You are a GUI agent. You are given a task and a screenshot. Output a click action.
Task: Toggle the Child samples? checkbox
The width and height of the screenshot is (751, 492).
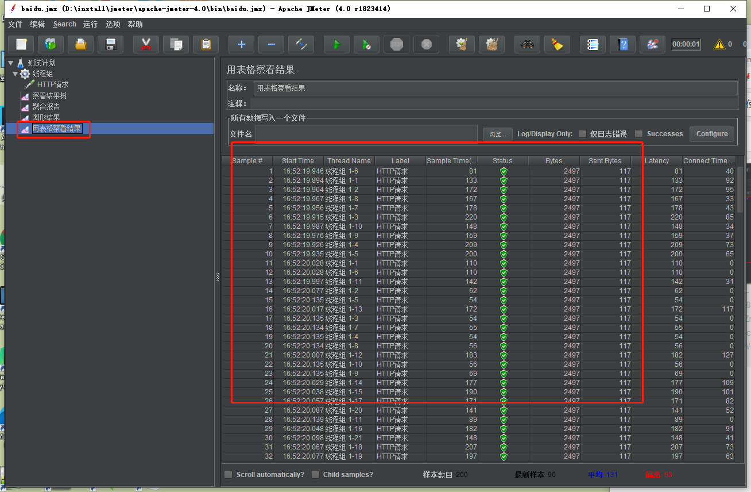315,475
